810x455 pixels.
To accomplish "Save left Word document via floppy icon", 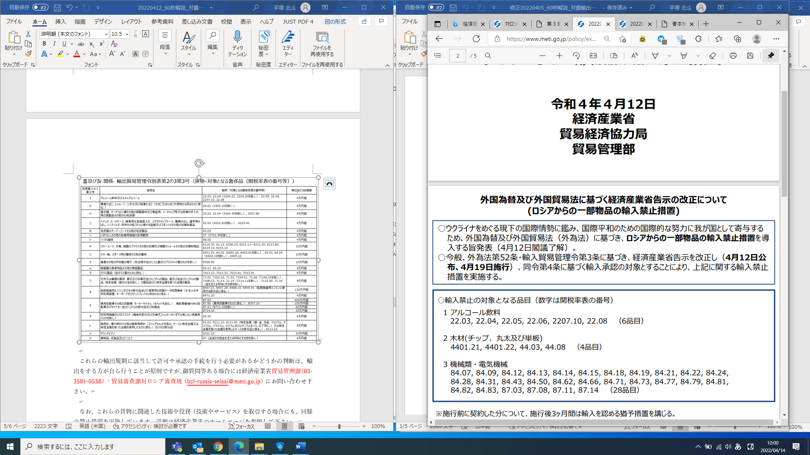I will click(57, 8).
